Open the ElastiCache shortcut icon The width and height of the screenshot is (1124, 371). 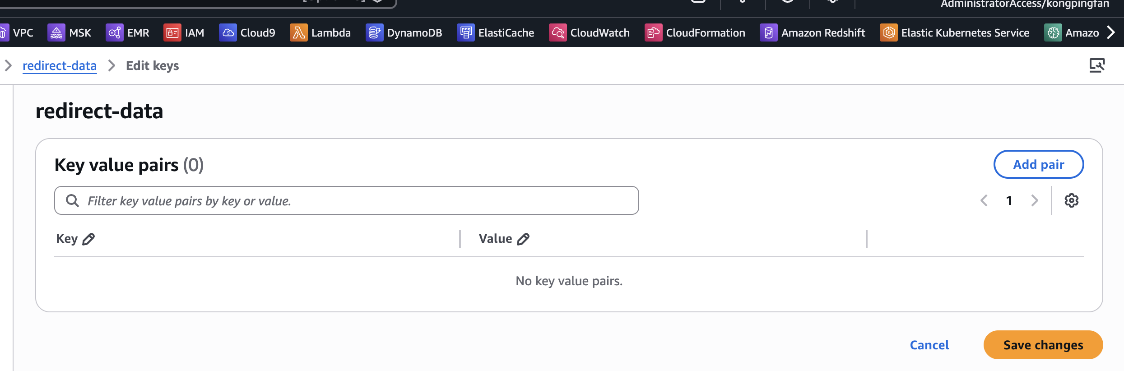pyautogui.click(x=465, y=33)
